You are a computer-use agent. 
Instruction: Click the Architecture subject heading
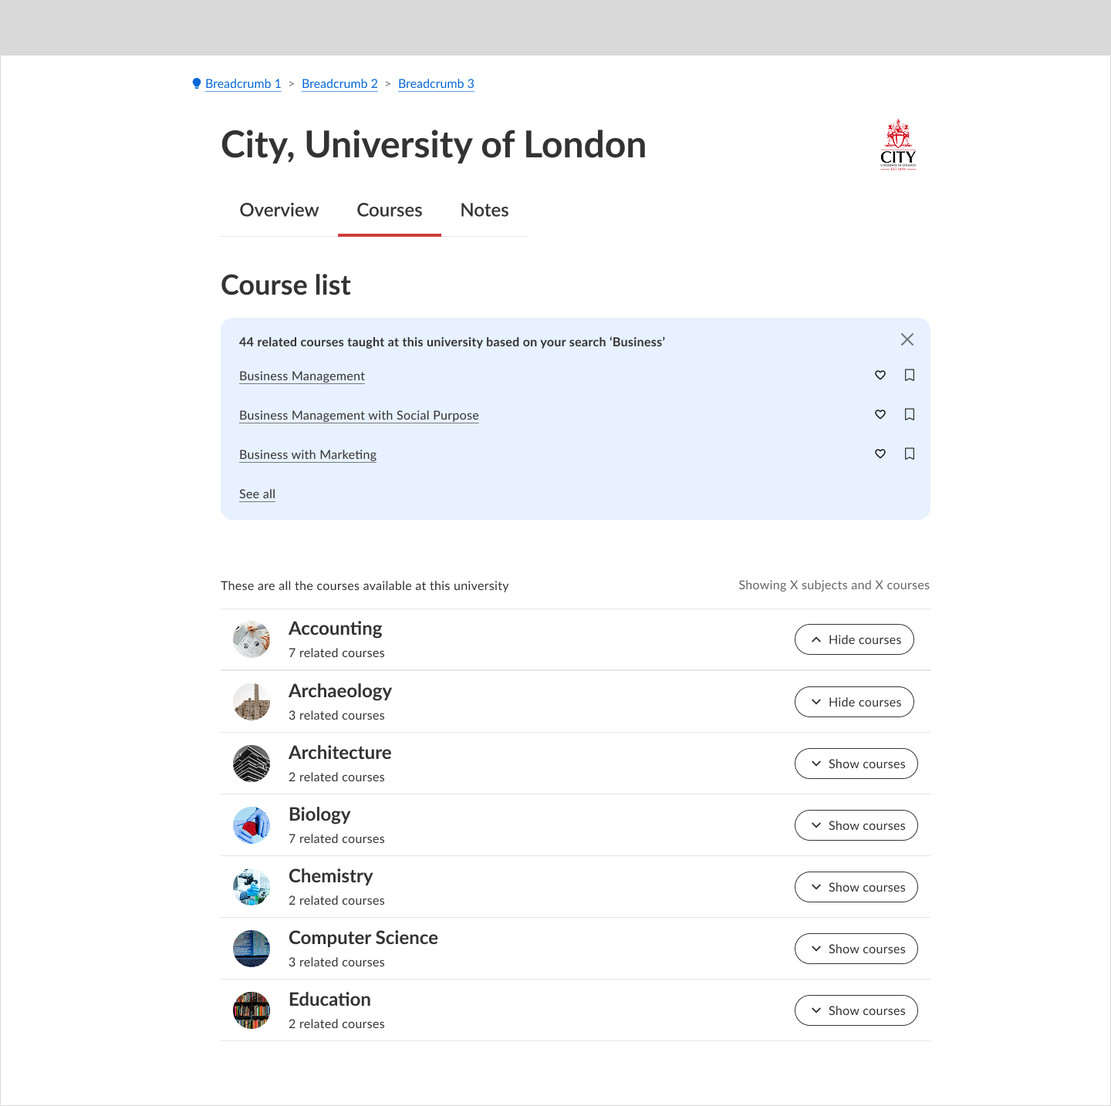click(340, 753)
